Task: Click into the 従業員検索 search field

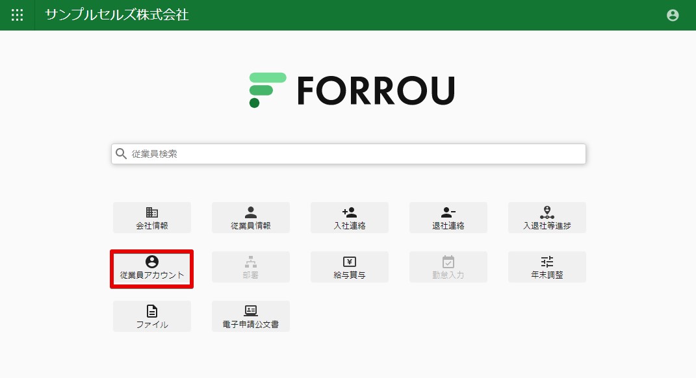Action: coord(348,154)
